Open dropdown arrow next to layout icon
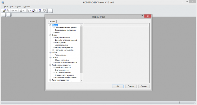The image size is (197, 105). [x=36, y=11]
